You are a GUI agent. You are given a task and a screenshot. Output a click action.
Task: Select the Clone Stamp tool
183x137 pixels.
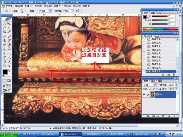[4, 41]
